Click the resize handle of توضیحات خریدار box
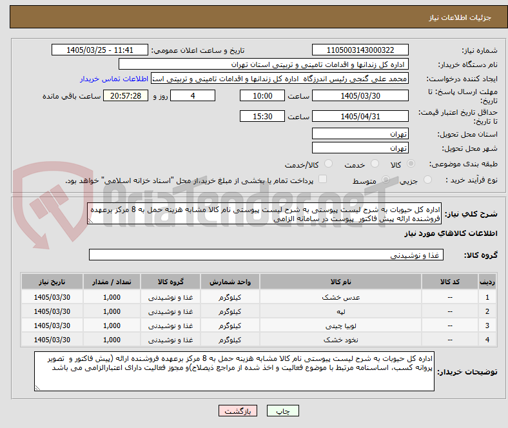The width and height of the screenshot is (508, 428). [37, 388]
